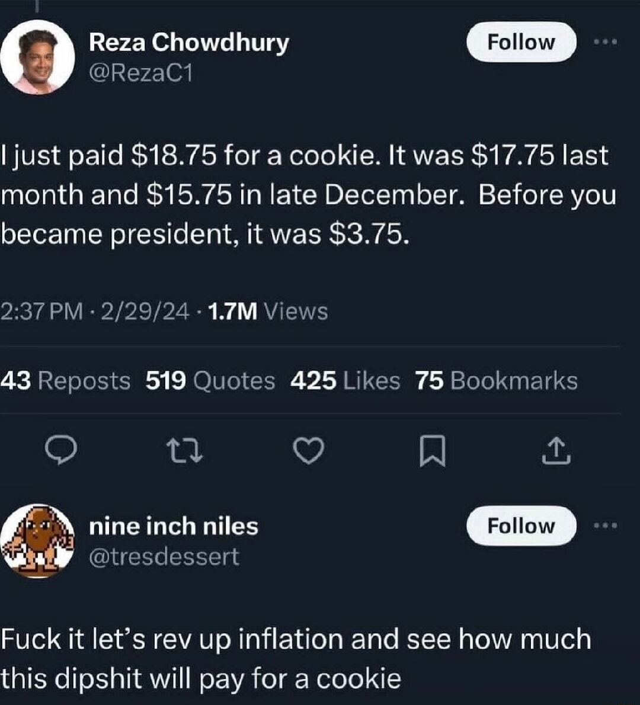Click the 75 Bookmarks count
Screen dimensions: 640x705
point(496,381)
